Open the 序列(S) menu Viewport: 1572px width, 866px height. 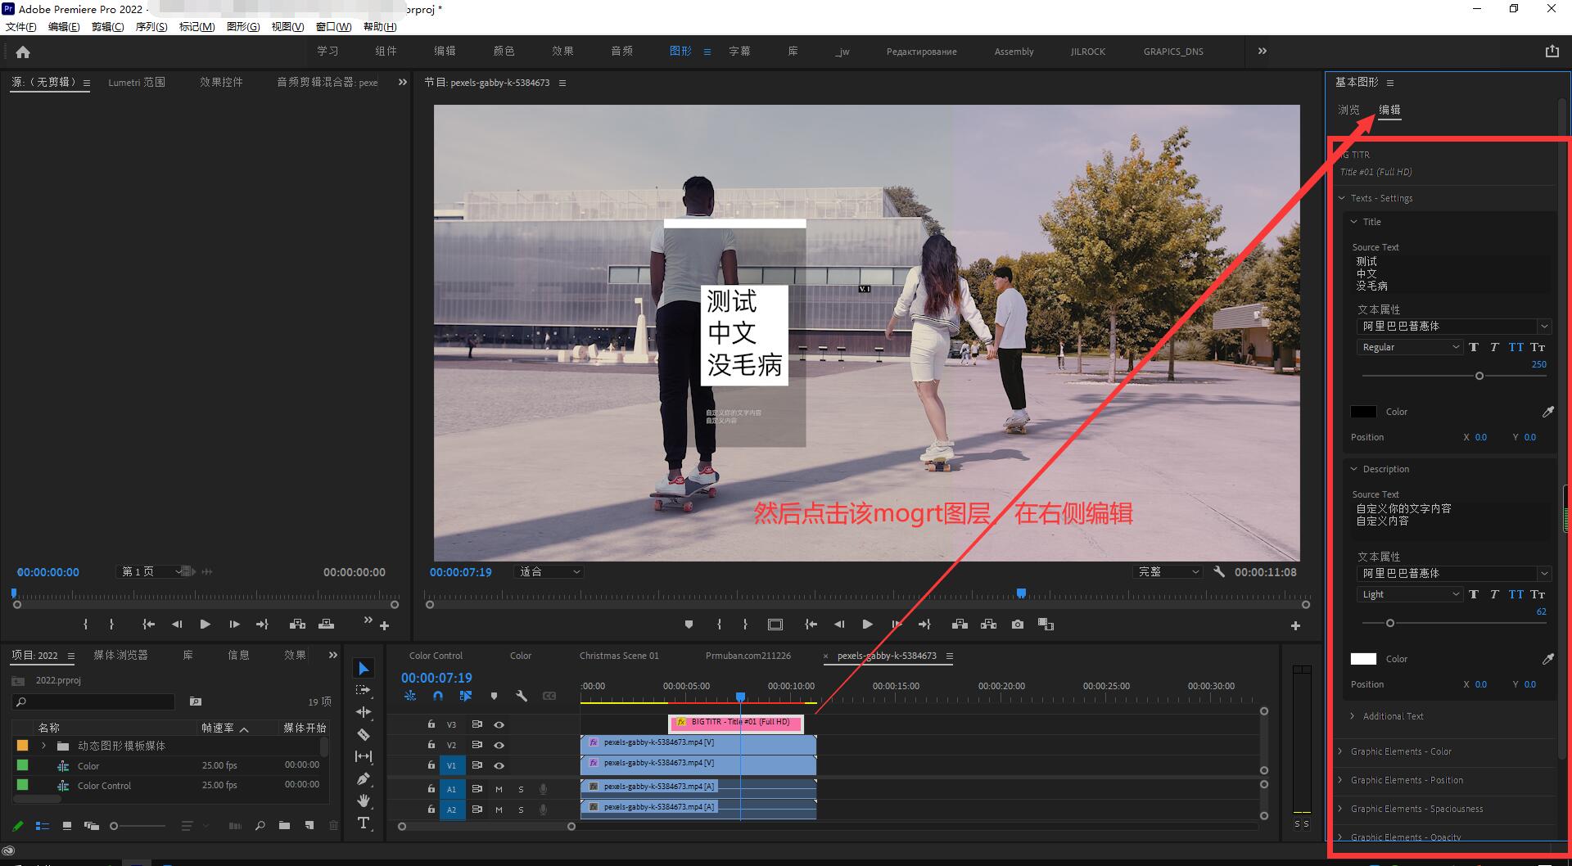tap(151, 27)
